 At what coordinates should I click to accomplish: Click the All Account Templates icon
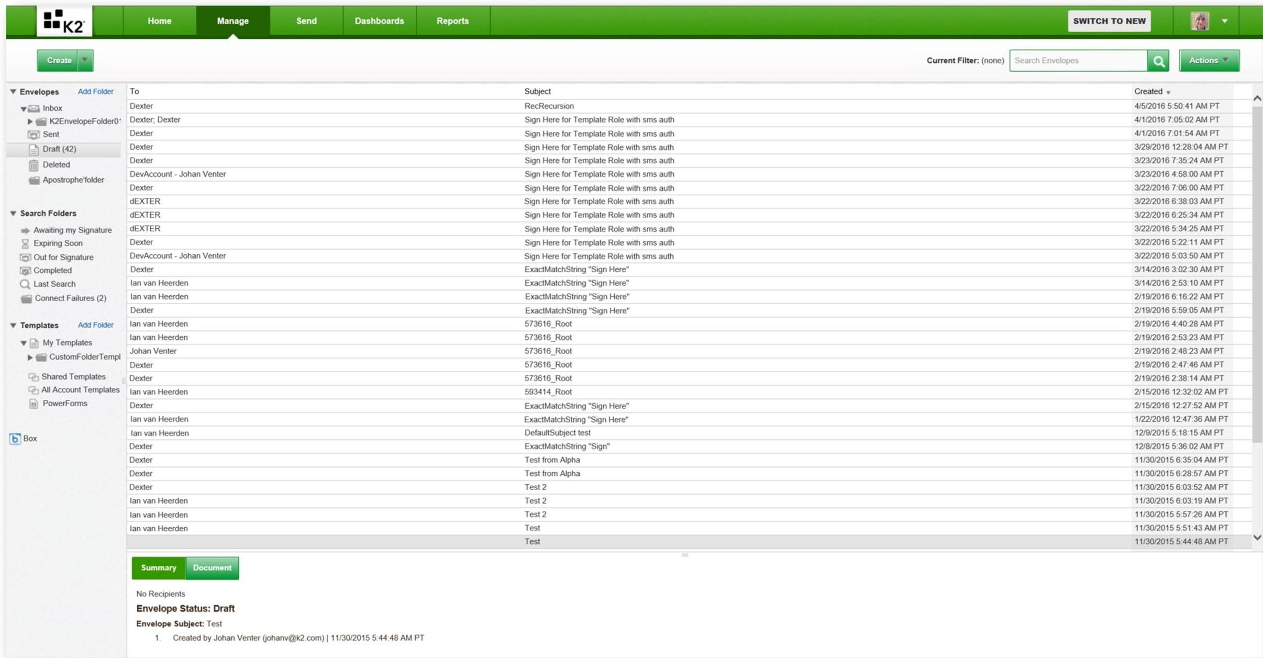34,390
